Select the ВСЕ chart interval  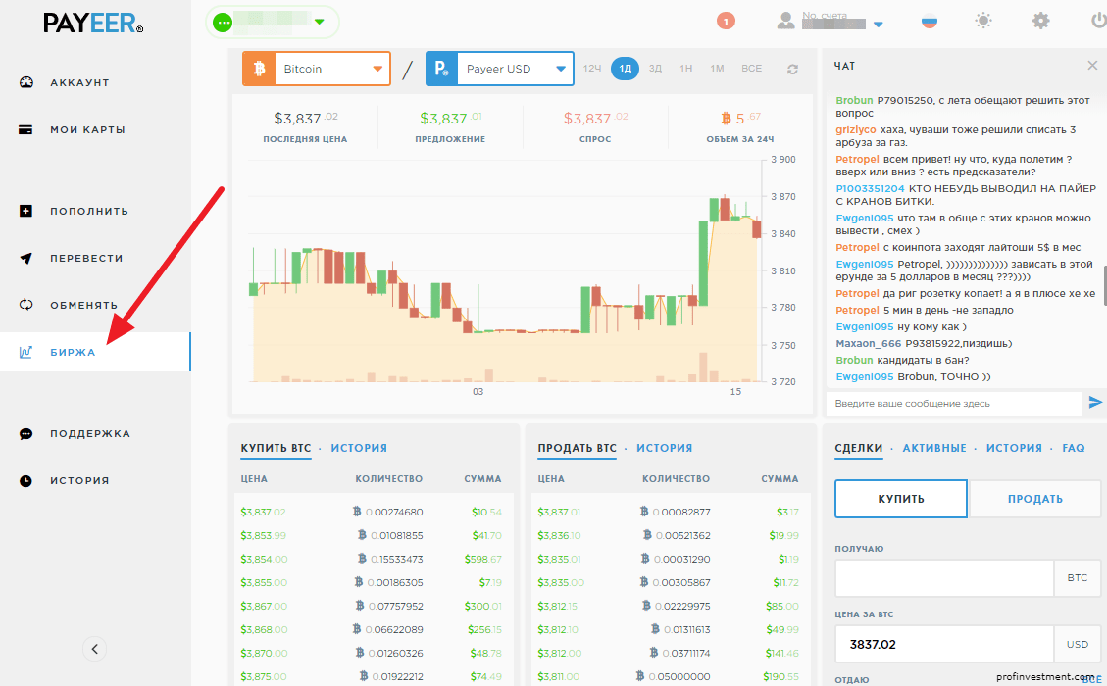point(751,69)
